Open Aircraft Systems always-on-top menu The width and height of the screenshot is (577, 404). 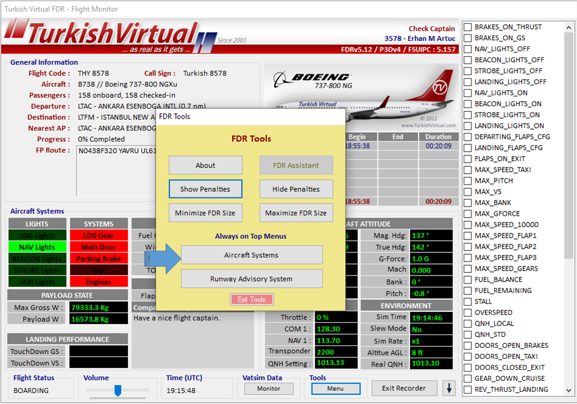[x=252, y=255]
